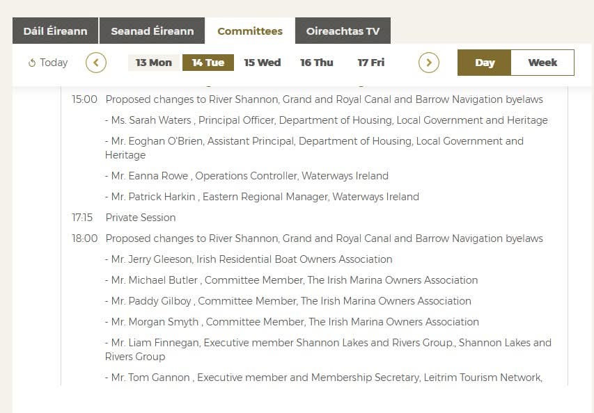This screenshot has width=594, height=413.
Task: Select the Committees tab
Action: click(x=250, y=31)
